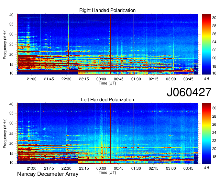Click the 28 dB value on the top color bar
The image size is (220, 178).
point(214,26)
